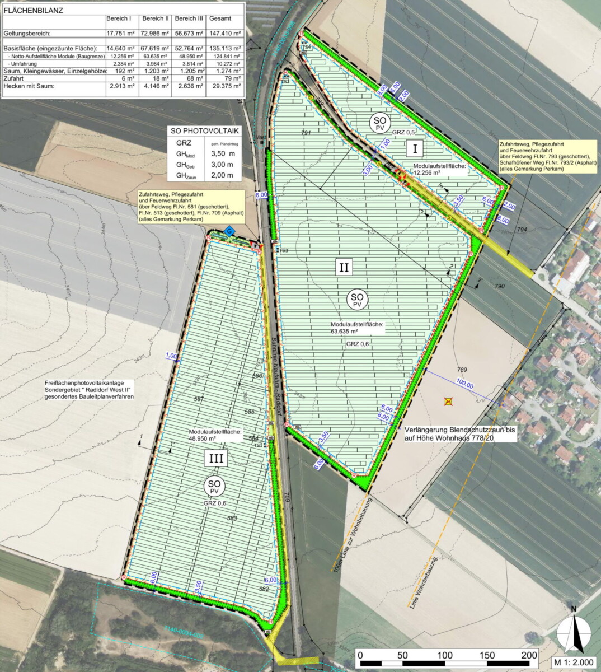The image size is (601, 672).
Task: Click the GRZ 0,6 label in Bereich III
Action: (x=215, y=503)
